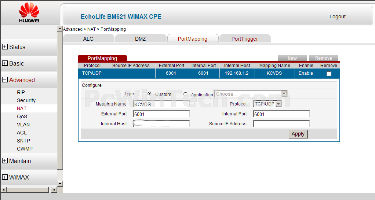Select the PortMapping tab
375x200 pixels.
point(193,39)
